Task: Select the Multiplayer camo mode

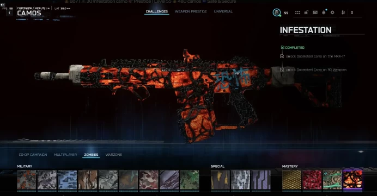Action: click(65, 155)
